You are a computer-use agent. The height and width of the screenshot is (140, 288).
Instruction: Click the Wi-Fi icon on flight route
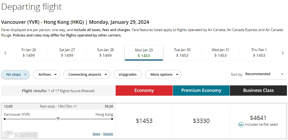click(58, 119)
